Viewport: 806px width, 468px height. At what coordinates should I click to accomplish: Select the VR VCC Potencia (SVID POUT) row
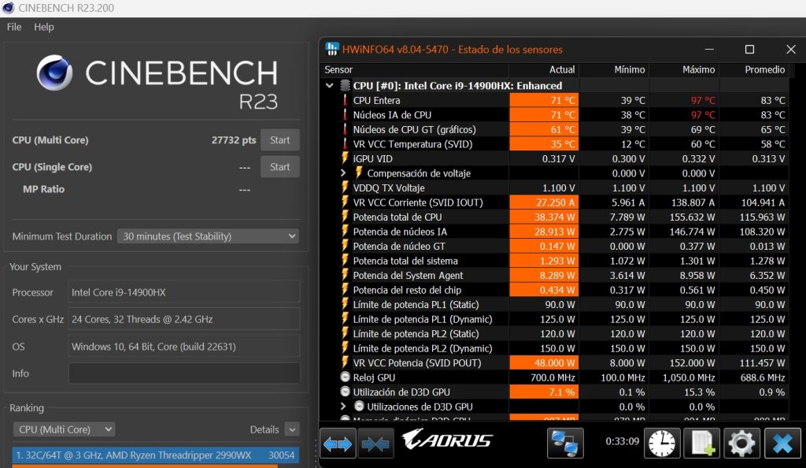[x=555, y=362]
